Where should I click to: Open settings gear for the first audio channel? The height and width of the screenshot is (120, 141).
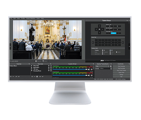coord(92,69)
